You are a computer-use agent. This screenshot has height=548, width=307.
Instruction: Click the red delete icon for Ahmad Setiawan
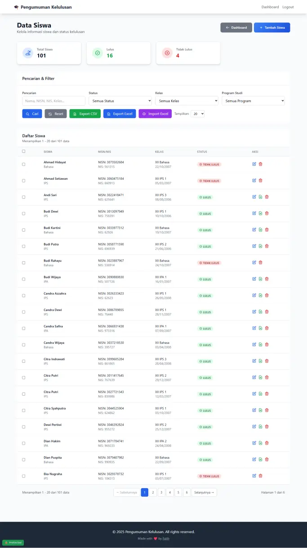[261, 180]
